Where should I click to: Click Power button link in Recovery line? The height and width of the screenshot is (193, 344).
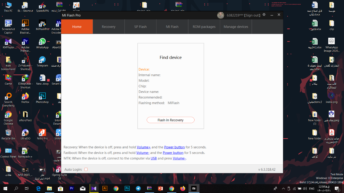[x=174, y=147]
